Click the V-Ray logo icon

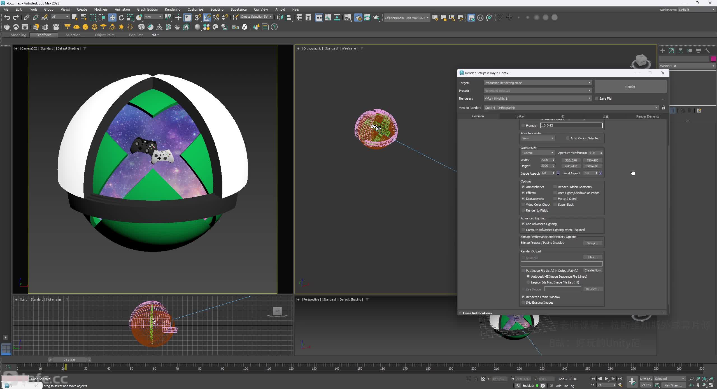coord(245,27)
